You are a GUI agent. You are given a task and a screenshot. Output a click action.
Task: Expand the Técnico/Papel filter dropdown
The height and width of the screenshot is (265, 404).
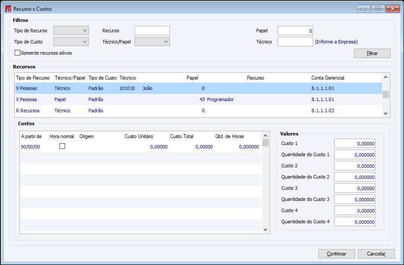tap(152, 42)
